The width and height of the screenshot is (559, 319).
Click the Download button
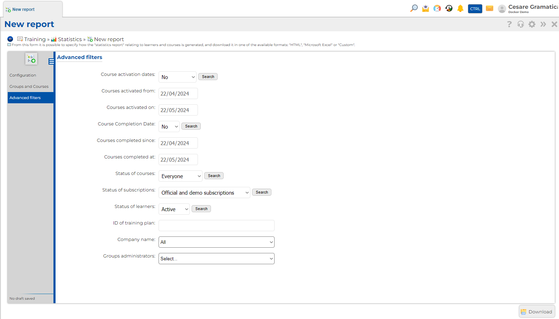coord(536,312)
